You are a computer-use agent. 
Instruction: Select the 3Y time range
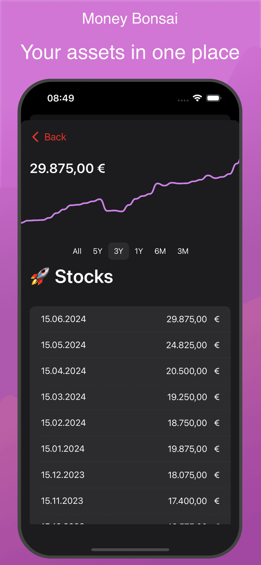tap(118, 251)
